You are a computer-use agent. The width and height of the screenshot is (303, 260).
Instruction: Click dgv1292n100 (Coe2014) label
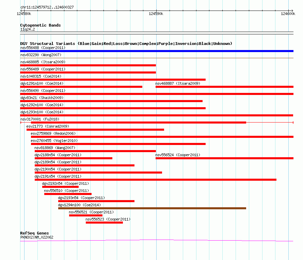pyautogui.click(x=42, y=105)
